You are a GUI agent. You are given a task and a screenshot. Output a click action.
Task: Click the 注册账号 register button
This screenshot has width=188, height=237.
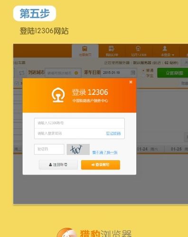point(58,165)
